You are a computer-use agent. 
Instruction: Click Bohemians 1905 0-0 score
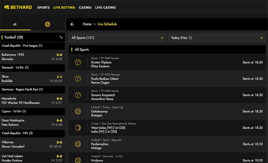(x=59, y=55)
